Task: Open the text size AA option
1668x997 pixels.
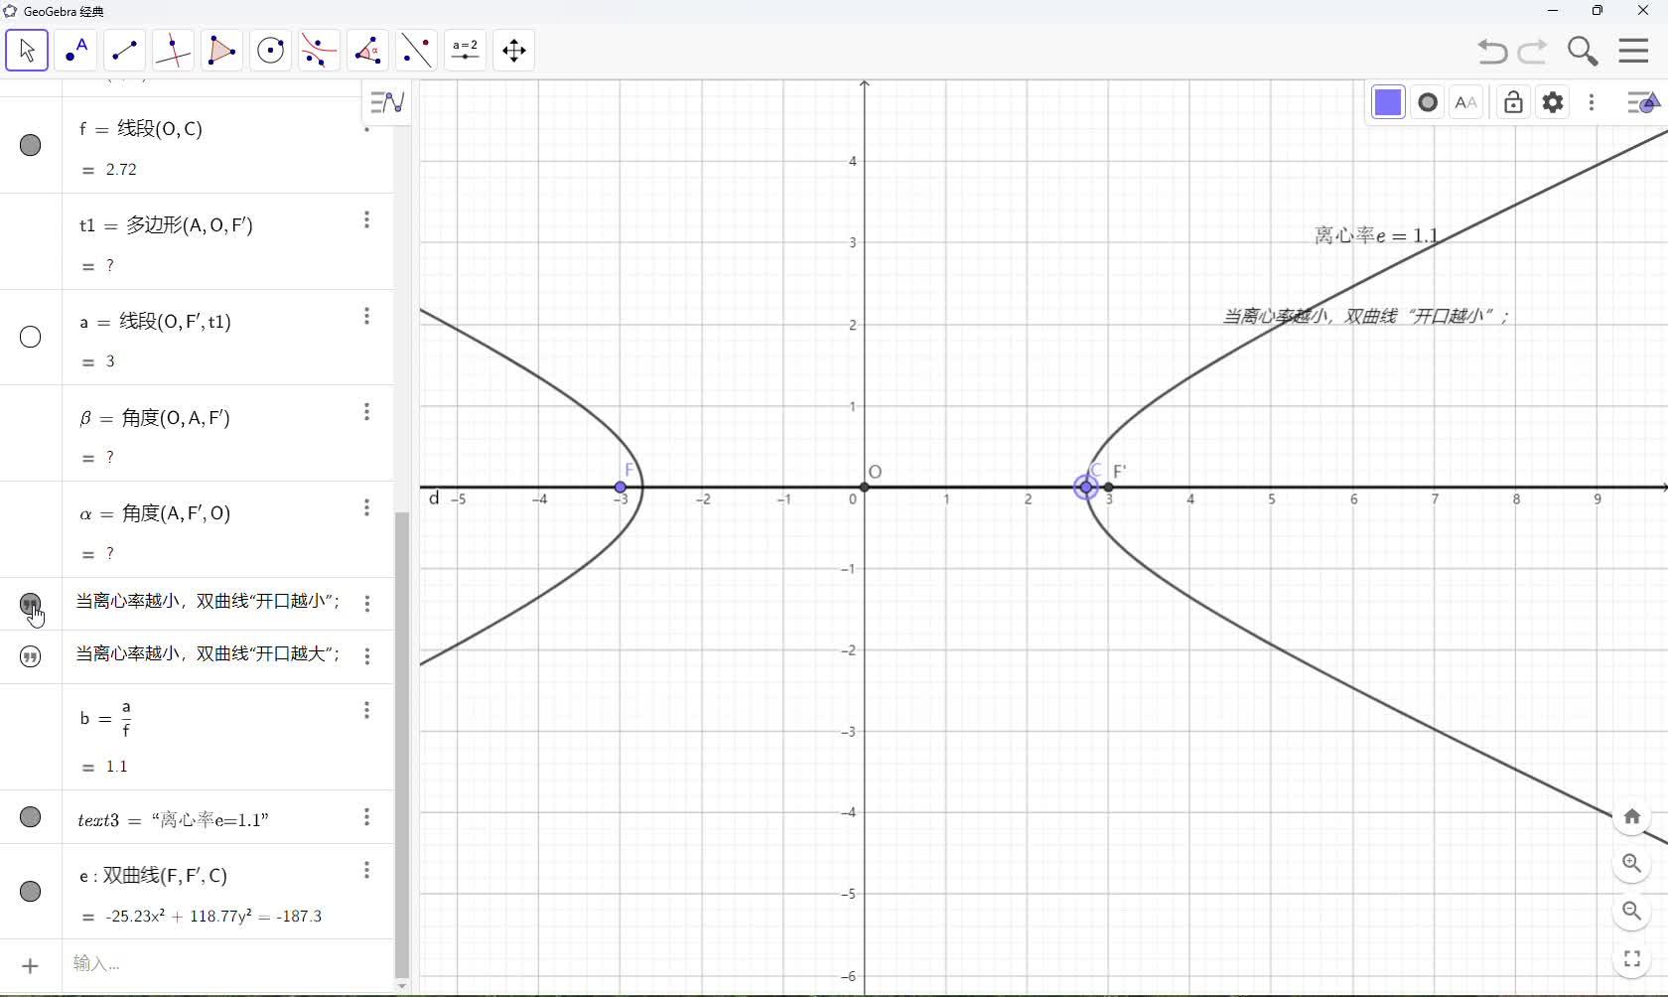Action: click(x=1465, y=102)
